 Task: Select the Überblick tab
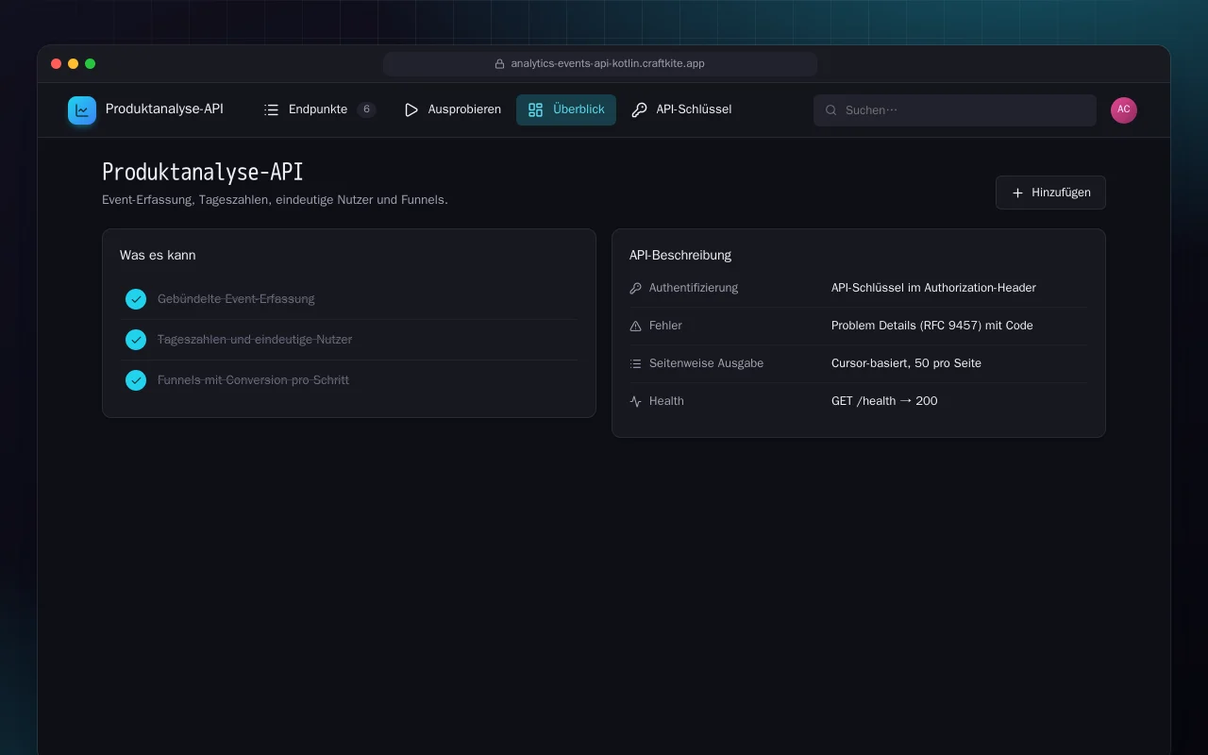pyautogui.click(x=566, y=109)
